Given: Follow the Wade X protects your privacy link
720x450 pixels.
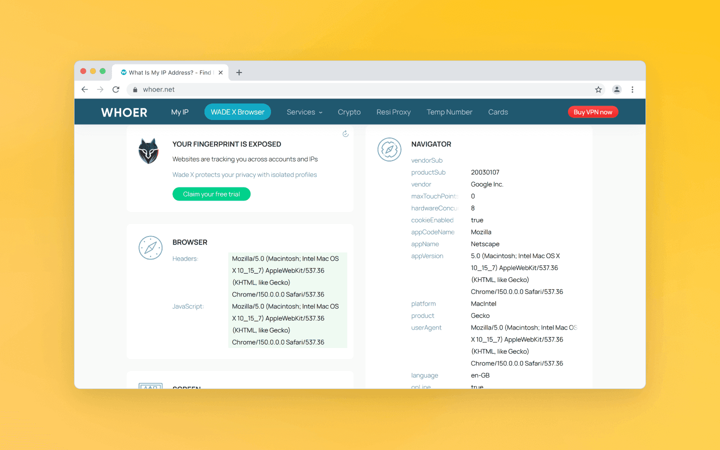Looking at the screenshot, I should (x=244, y=174).
